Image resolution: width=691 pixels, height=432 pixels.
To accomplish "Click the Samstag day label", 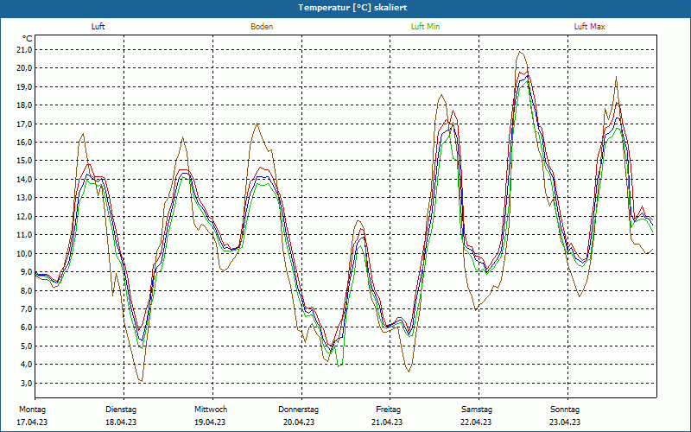I will (x=477, y=410).
